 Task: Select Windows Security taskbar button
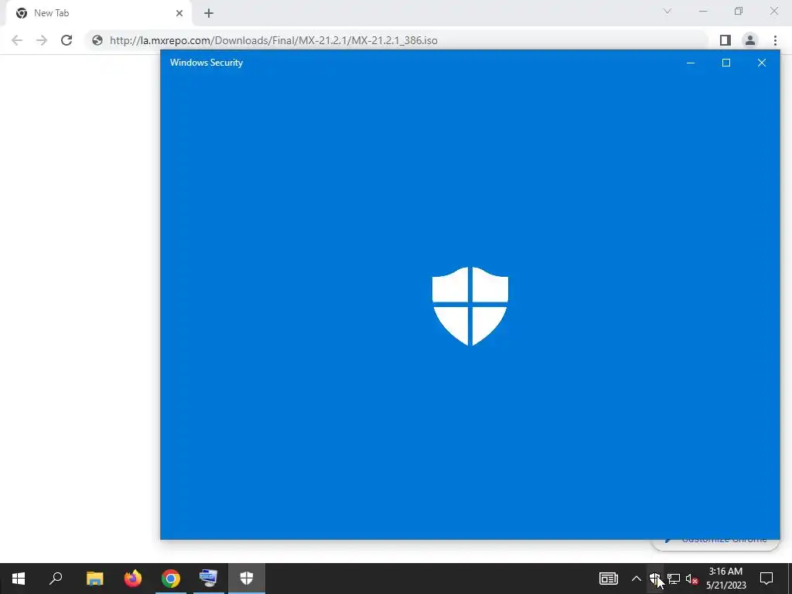247,579
